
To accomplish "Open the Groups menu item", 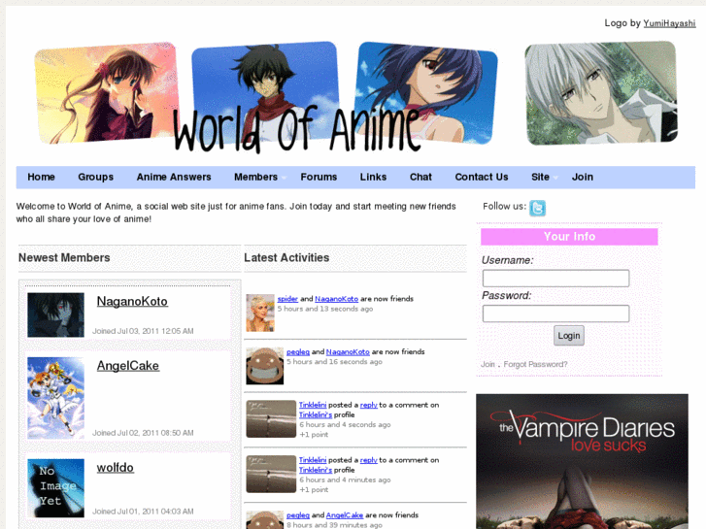I will coord(95,177).
